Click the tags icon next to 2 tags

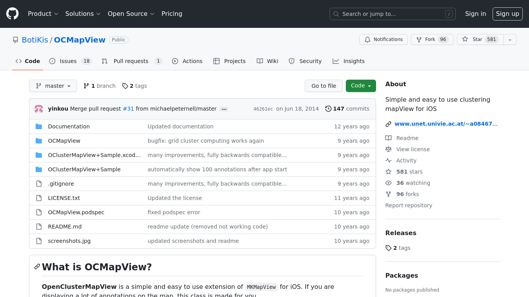(125, 86)
